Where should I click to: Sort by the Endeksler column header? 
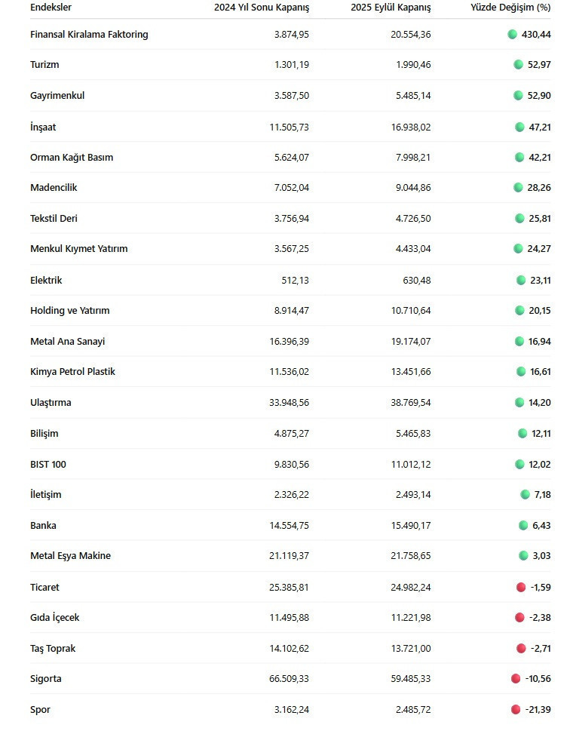pyautogui.click(x=51, y=7)
